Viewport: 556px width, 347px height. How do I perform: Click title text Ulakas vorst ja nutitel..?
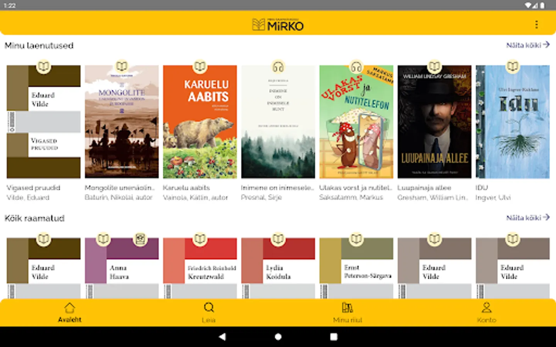(x=356, y=188)
